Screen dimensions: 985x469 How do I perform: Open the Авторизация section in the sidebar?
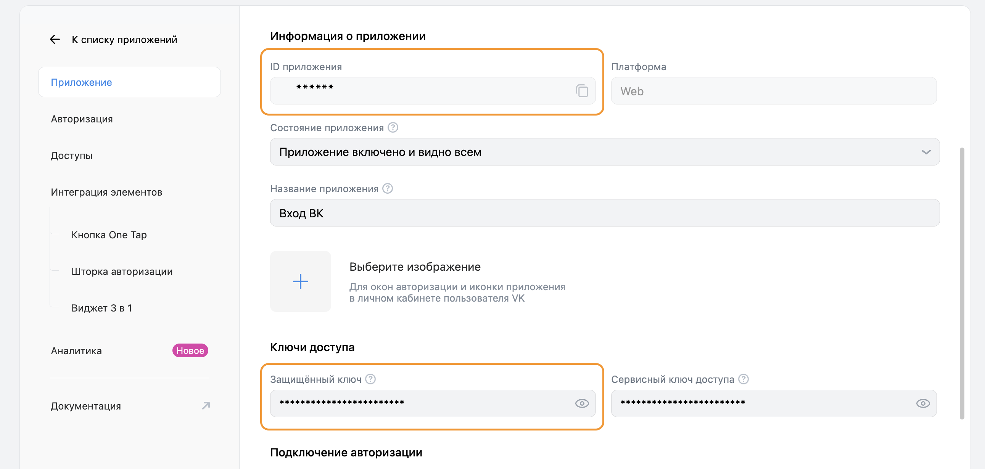(82, 119)
